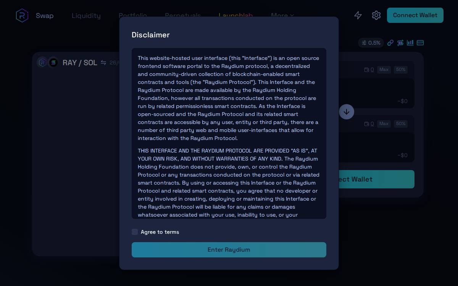Click the SOL token icon
Image resolution: width=458 pixels, height=286 pixels.
(53, 62)
